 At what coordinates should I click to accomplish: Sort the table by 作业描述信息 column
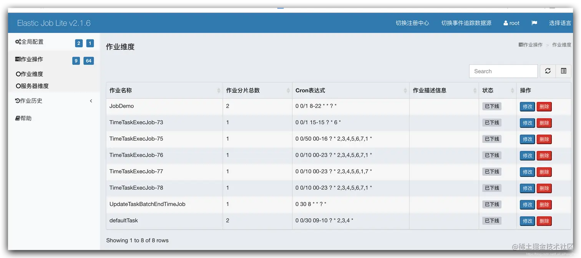444,90
